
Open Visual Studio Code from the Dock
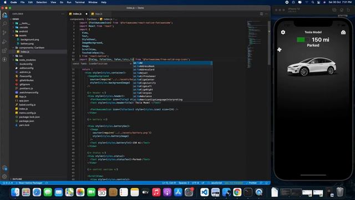point(204,192)
